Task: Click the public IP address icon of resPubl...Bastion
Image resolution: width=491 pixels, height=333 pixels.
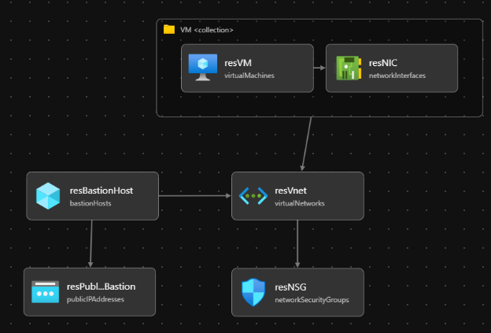Action: tap(45, 292)
